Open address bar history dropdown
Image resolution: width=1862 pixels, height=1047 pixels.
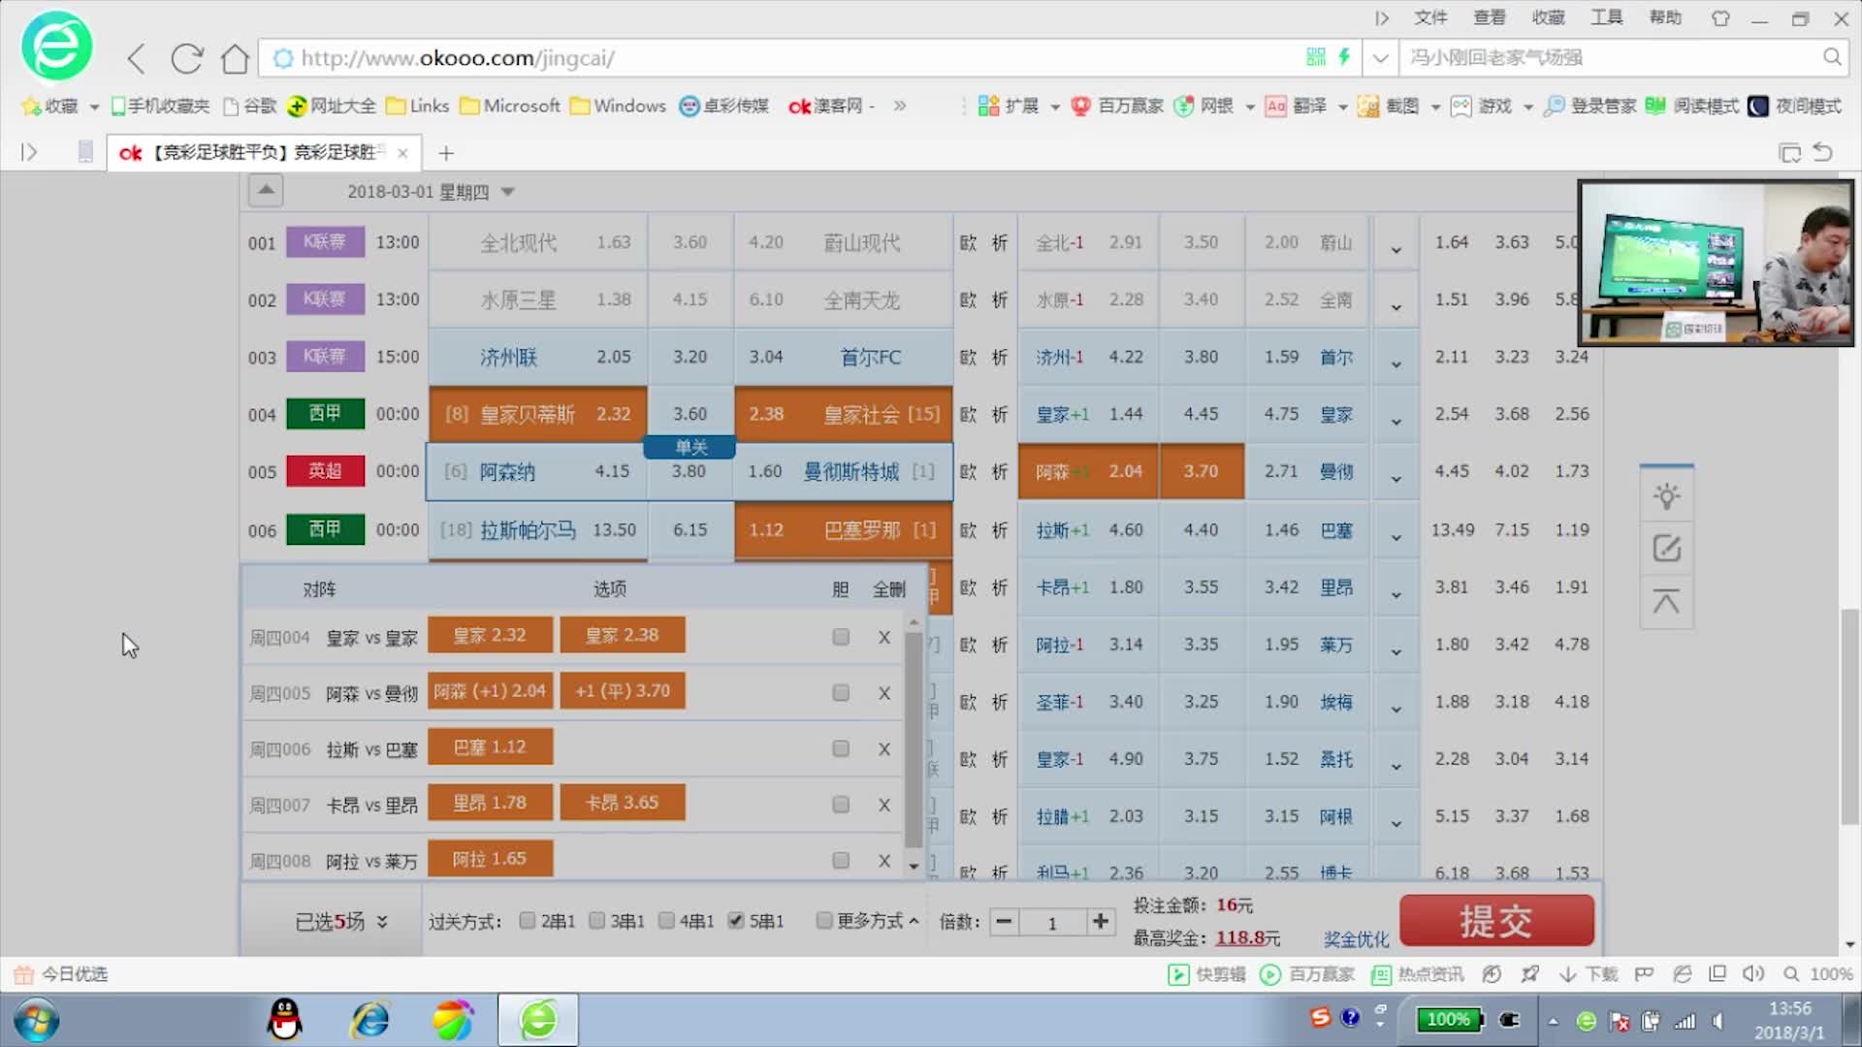click(x=1380, y=58)
